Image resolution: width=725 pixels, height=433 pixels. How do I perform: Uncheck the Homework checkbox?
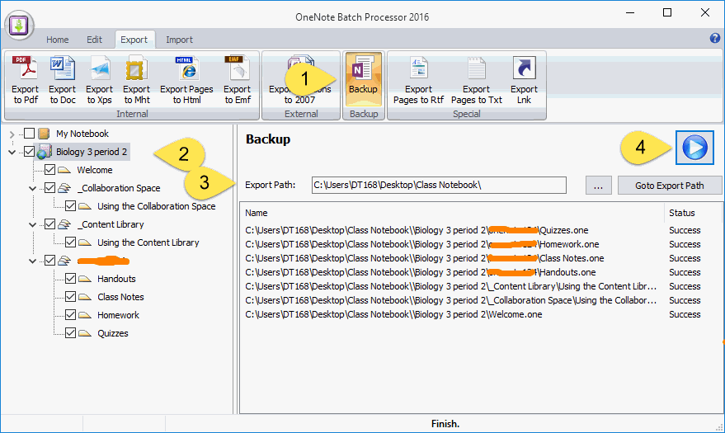coord(70,315)
